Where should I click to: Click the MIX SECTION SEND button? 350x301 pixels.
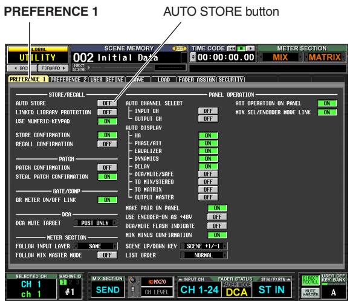[x=108, y=290]
